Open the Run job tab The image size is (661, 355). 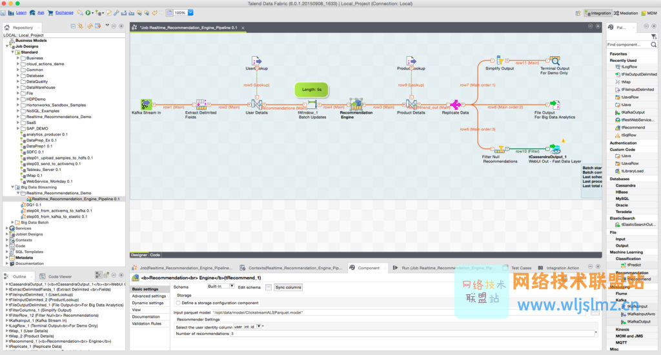click(x=444, y=268)
